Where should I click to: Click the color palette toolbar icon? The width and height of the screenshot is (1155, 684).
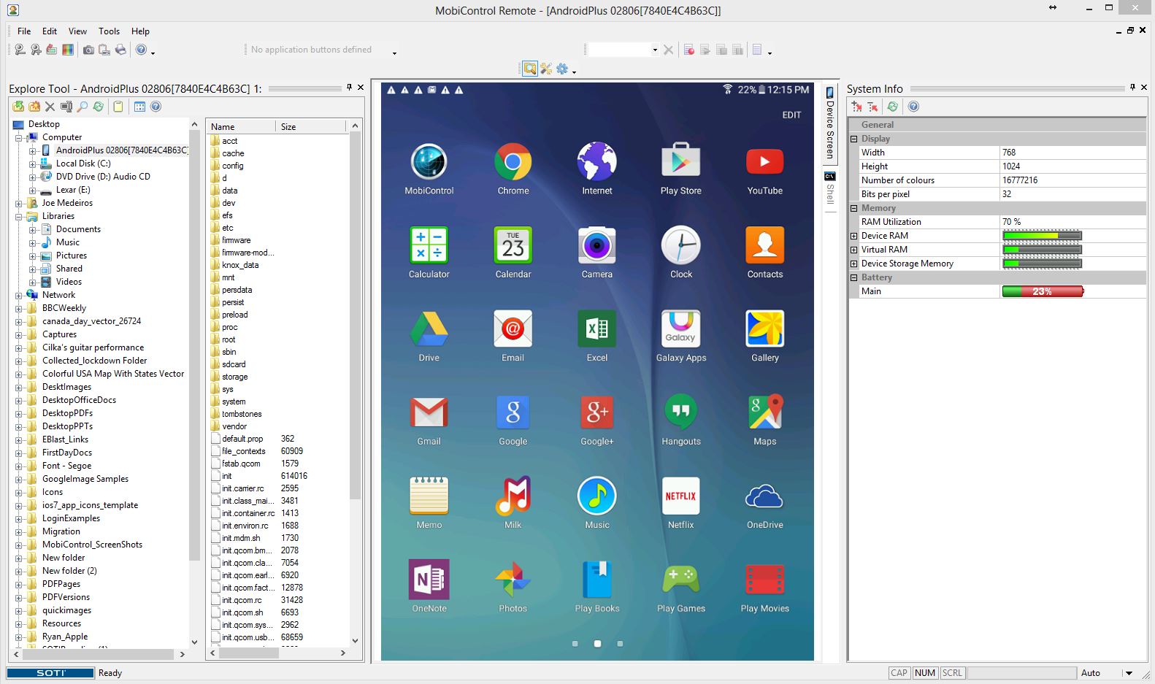[x=67, y=50]
